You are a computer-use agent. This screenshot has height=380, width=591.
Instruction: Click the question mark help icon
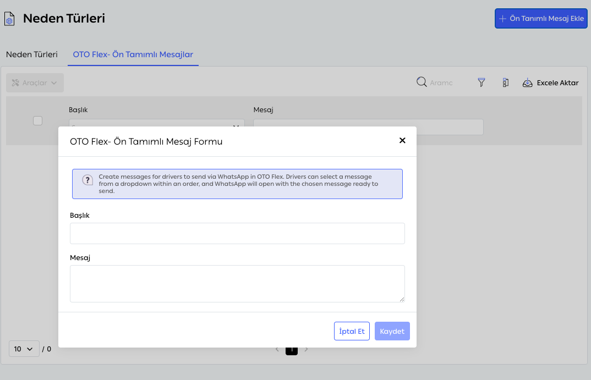[87, 180]
